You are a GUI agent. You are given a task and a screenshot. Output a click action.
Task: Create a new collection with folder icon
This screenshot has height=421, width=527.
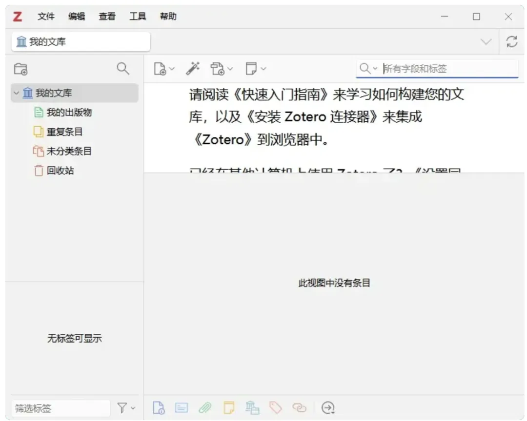(21, 69)
